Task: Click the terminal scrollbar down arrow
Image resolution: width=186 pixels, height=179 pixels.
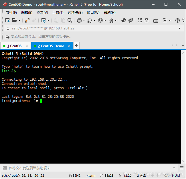Action: point(183,161)
